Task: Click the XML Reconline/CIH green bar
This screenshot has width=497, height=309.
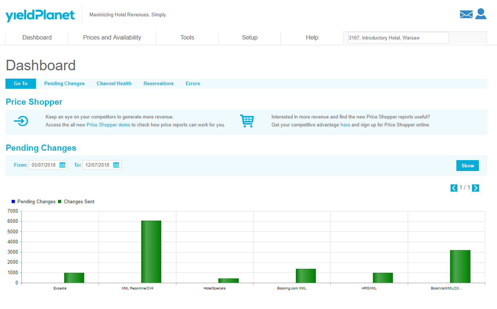Action: coord(151,252)
